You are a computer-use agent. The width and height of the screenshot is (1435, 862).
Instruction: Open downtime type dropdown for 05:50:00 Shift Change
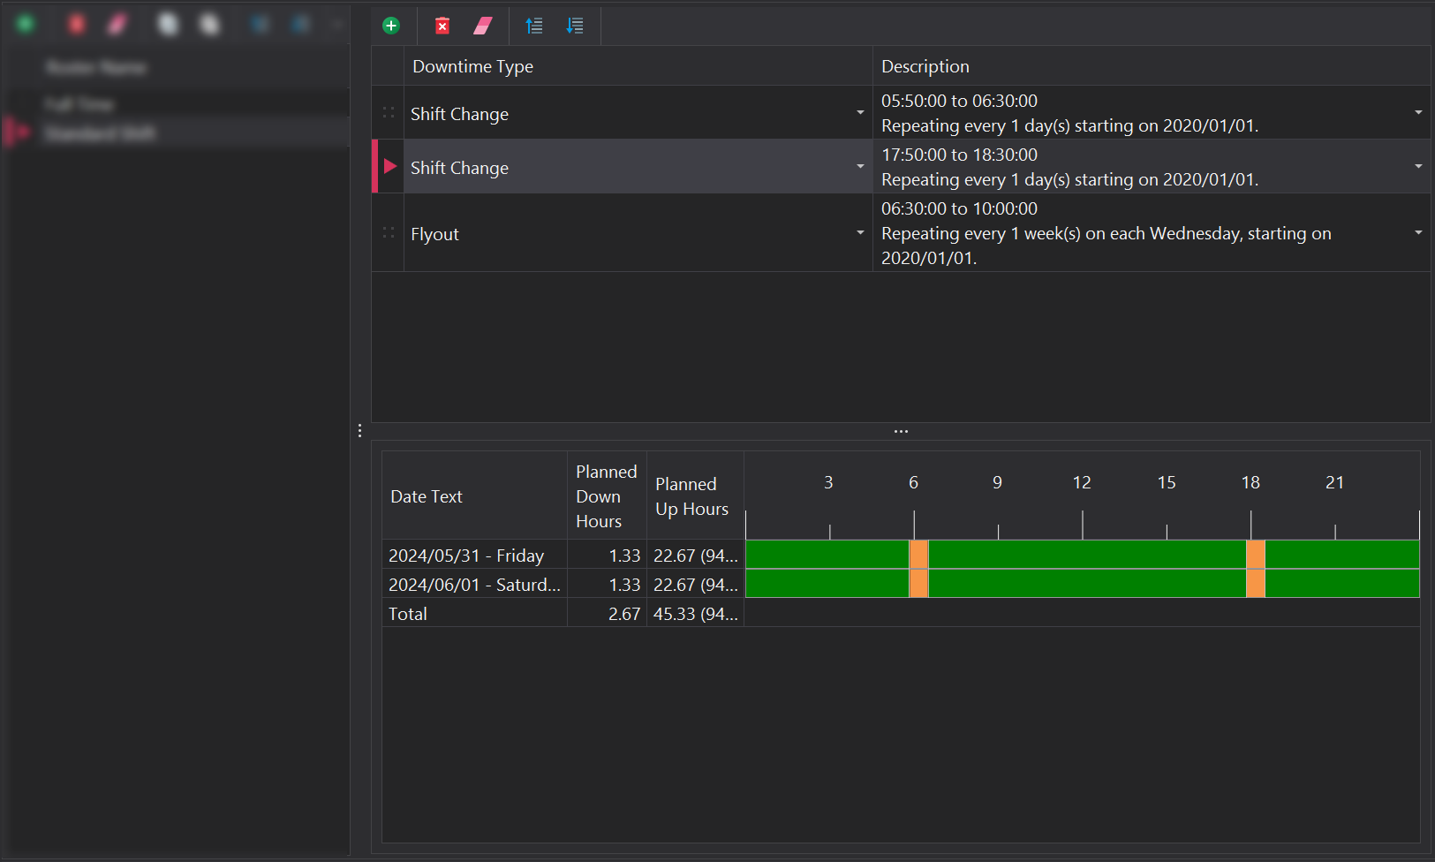[x=860, y=113]
